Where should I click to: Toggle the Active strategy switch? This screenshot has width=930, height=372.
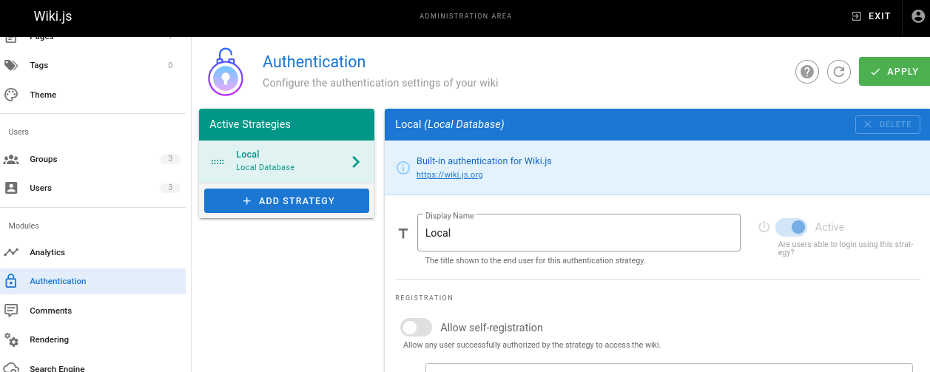pyautogui.click(x=791, y=227)
